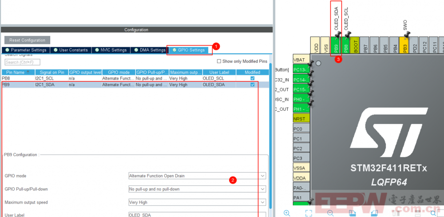
Task: Click the yellow PB3 pin
Action: click(x=404, y=45)
